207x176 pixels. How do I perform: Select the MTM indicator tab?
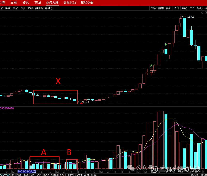click(x=54, y=175)
